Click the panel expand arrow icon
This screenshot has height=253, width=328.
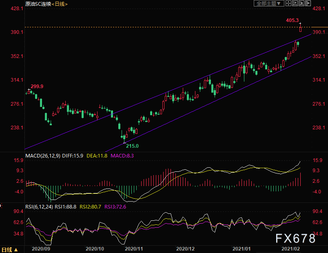click(x=308, y=3)
